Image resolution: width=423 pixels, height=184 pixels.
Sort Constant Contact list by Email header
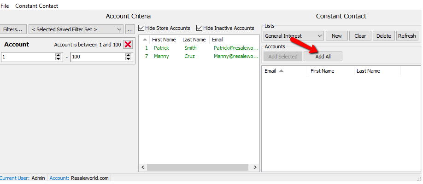click(285, 71)
